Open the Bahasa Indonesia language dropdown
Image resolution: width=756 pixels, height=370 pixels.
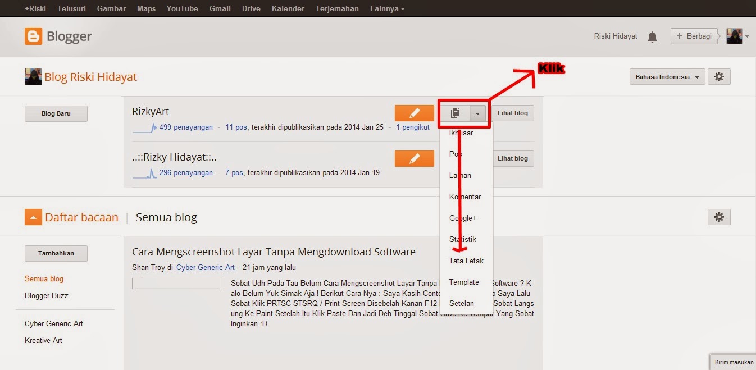[667, 77]
